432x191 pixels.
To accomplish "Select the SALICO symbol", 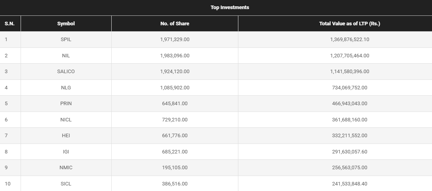I will point(66,72).
